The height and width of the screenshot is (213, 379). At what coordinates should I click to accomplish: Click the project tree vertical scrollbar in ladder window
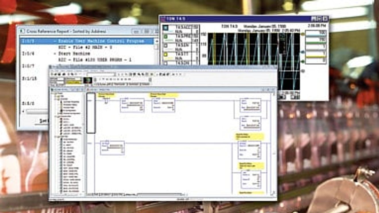(84, 143)
